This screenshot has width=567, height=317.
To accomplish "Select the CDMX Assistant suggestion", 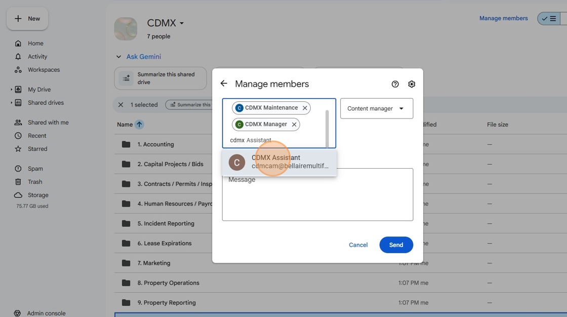I will point(279,162).
